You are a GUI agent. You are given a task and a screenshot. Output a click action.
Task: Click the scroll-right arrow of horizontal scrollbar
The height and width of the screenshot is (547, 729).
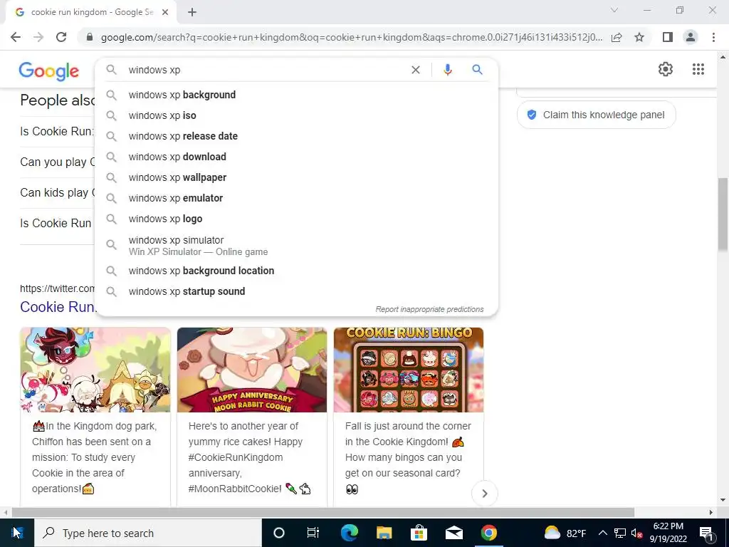pyautogui.click(x=711, y=512)
